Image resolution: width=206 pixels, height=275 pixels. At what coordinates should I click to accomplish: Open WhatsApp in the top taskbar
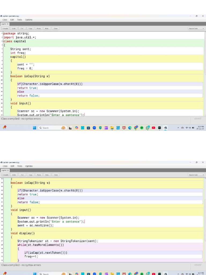148,128
